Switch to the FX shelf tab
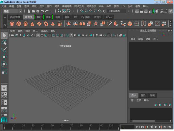 point(75,17)
